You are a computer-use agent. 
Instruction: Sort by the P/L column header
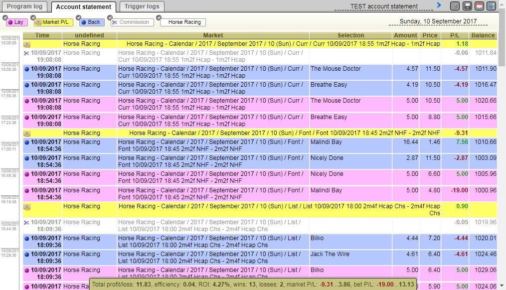[x=455, y=35]
